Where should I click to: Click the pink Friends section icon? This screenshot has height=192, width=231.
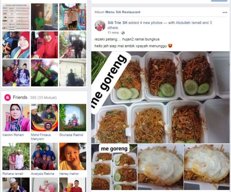[8, 98]
